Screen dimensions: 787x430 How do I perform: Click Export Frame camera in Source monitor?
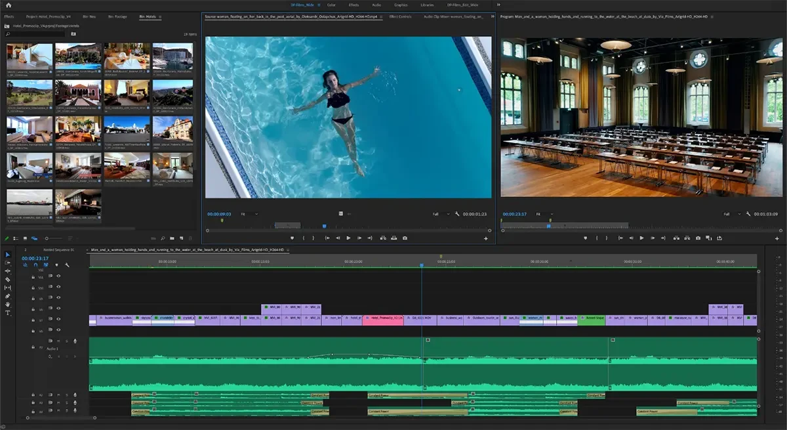(405, 238)
